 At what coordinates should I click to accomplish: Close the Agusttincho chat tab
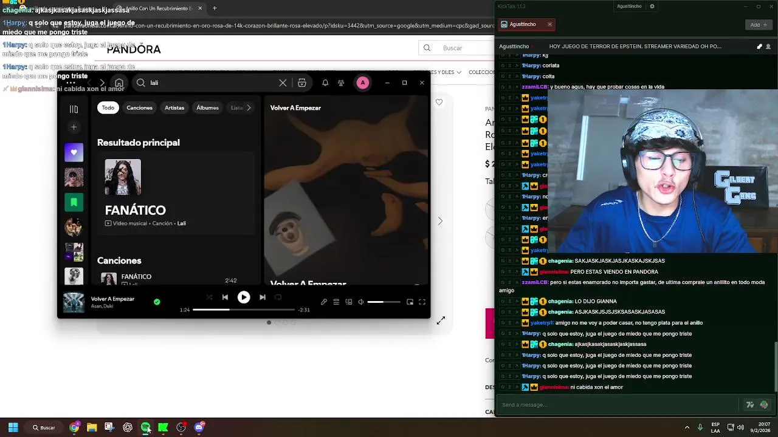tap(549, 24)
